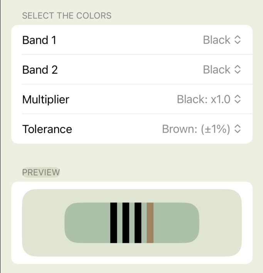Select the Tolerance row label
Screen dimensions: 263x273
pyautogui.click(x=47, y=129)
